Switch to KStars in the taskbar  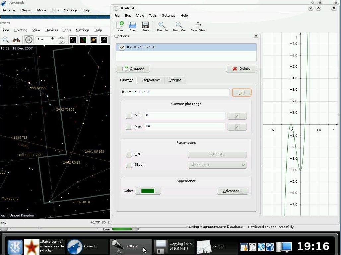click(x=130, y=246)
